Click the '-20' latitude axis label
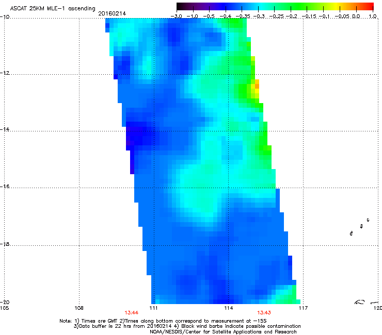This screenshot has width=382, height=335. pyautogui.click(x=5, y=303)
